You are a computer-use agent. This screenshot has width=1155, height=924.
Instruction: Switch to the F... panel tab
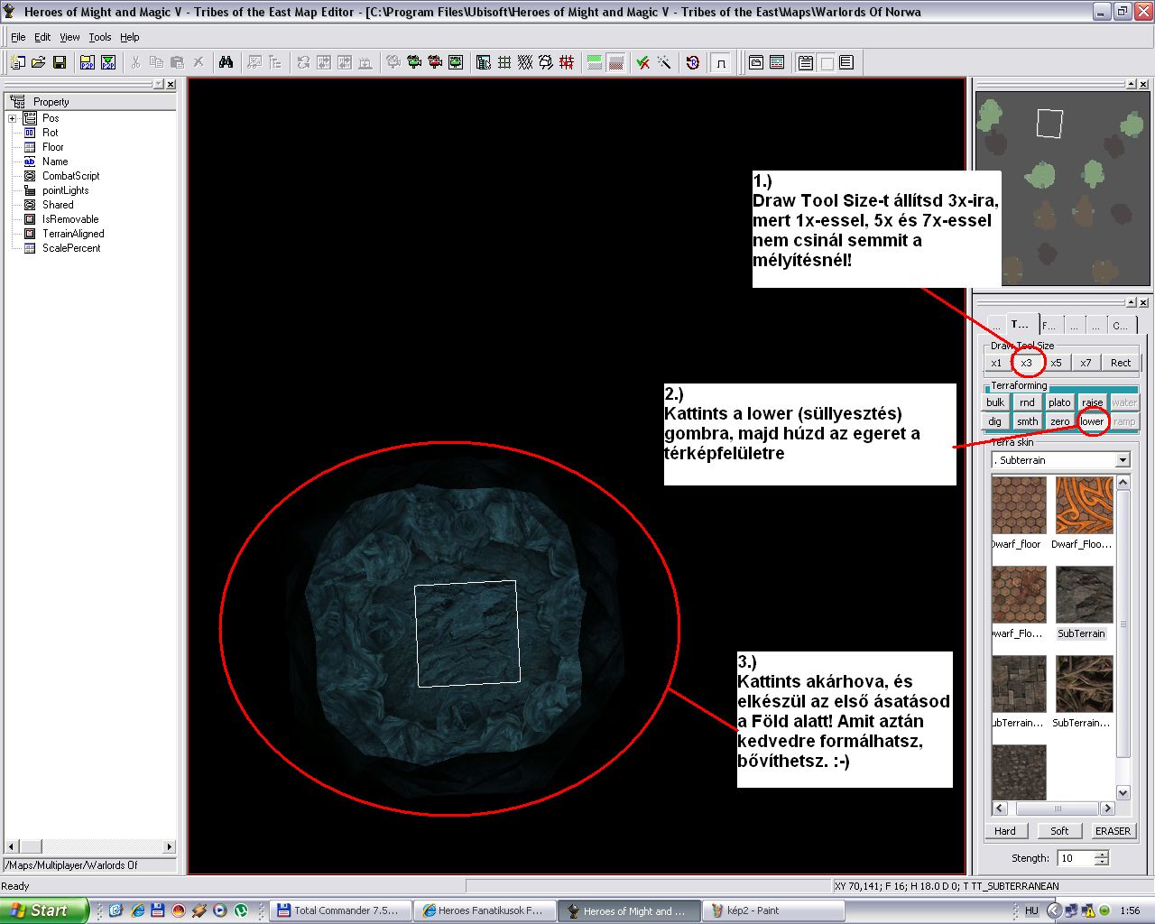pos(1050,325)
